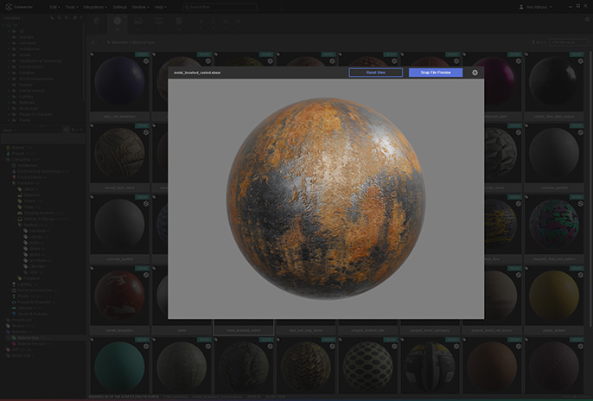Open the Ana Yahova user account dropdown
The image size is (593, 401).
tap(535, 7)
